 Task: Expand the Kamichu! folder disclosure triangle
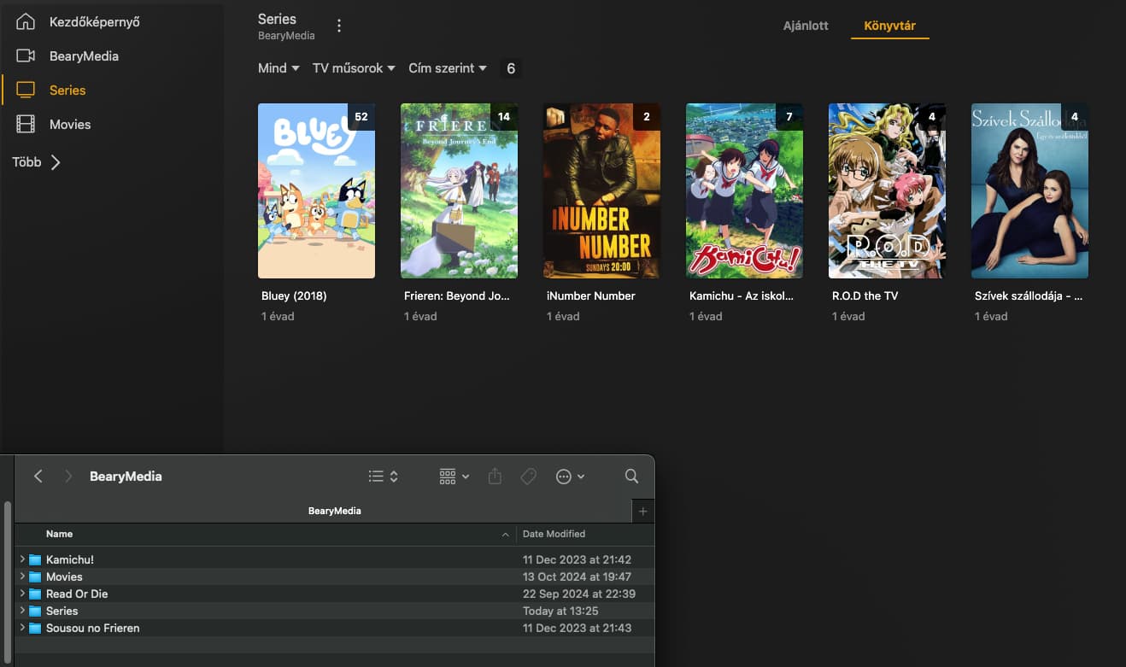(x=22, y=559)
